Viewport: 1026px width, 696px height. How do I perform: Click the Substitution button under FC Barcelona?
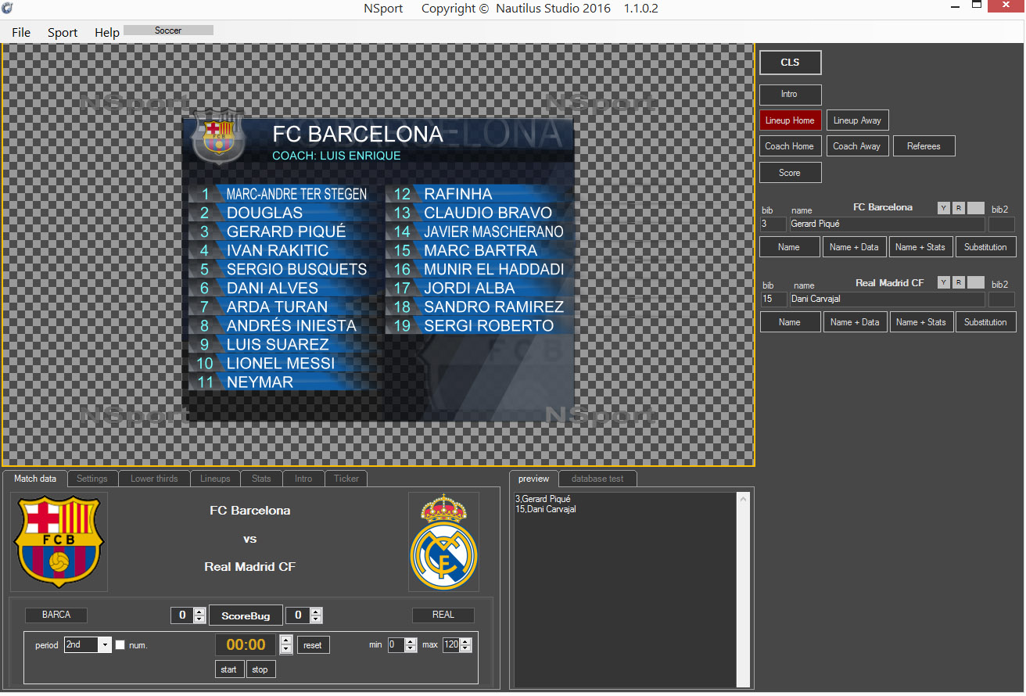(985, 247)
